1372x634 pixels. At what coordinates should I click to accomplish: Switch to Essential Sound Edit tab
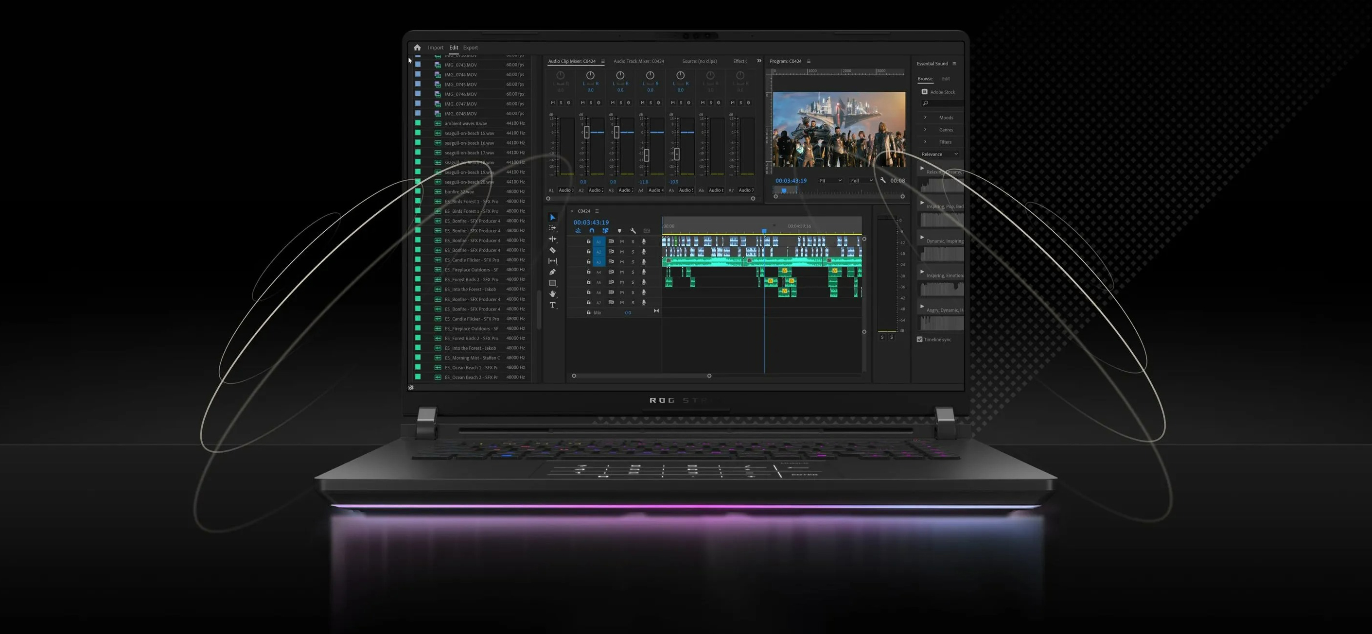(x=946, y=79)
